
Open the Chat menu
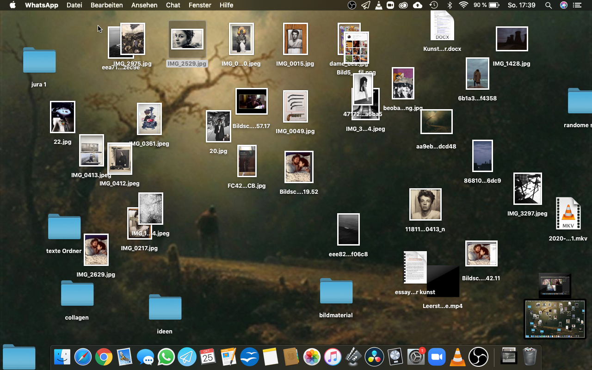point(173,5)
